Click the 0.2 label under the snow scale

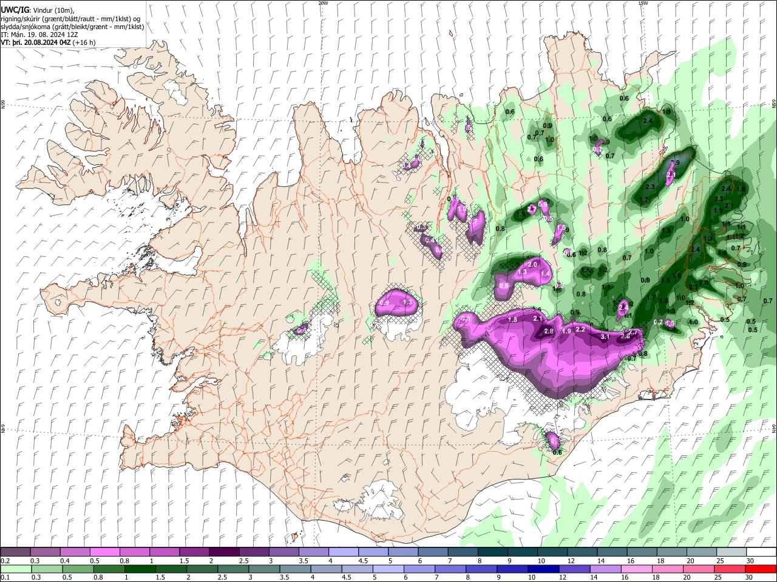point(4,561)
